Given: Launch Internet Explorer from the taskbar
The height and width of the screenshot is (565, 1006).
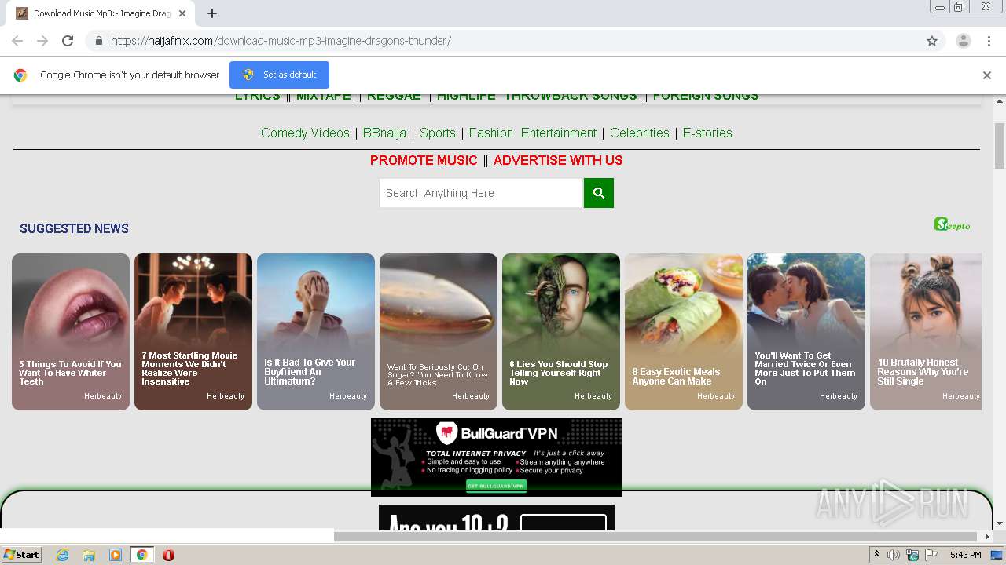Looking at the screenshot, I should [x=62, y=555].
